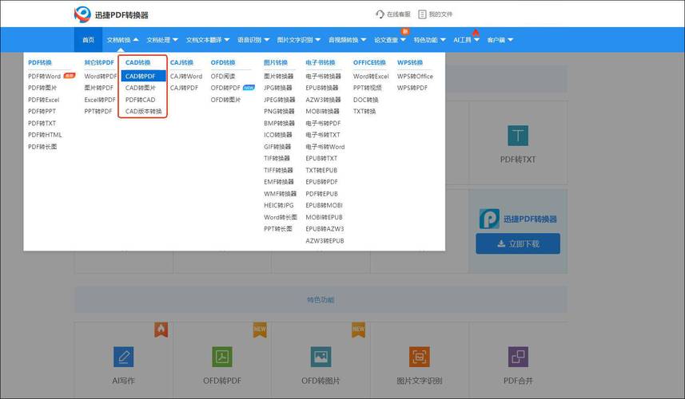Click the OFD转PDF green icon
685x399 pixels.
[222, 357]
